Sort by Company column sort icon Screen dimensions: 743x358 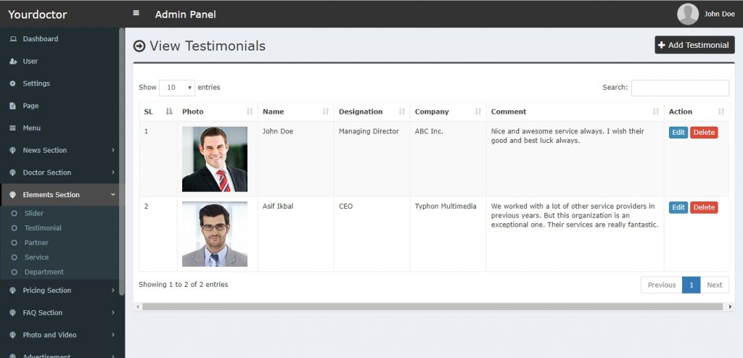point(478,112)
